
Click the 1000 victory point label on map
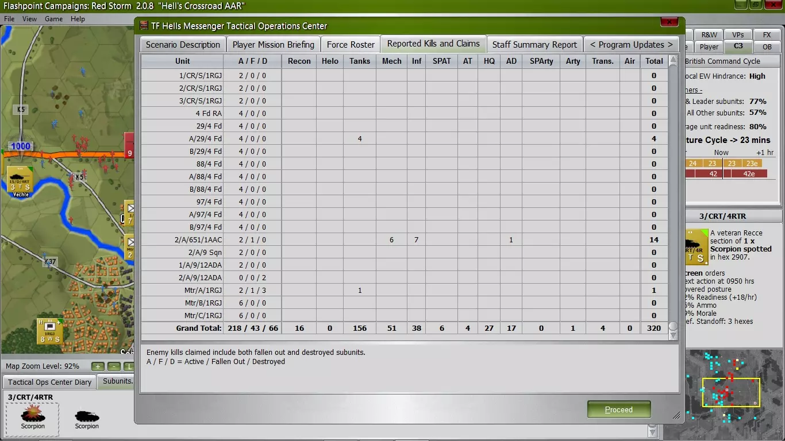[x=20, y=146]
